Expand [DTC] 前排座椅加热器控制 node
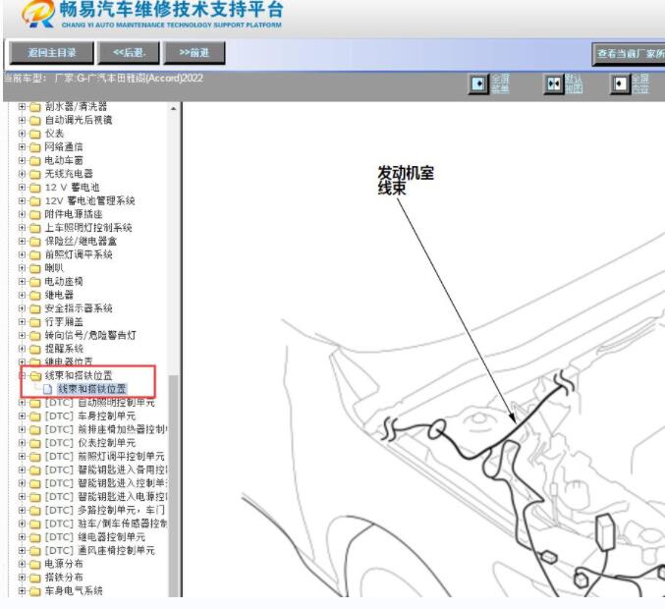The width and height of the screenshot is (665, 609). (x=22, y=429)
